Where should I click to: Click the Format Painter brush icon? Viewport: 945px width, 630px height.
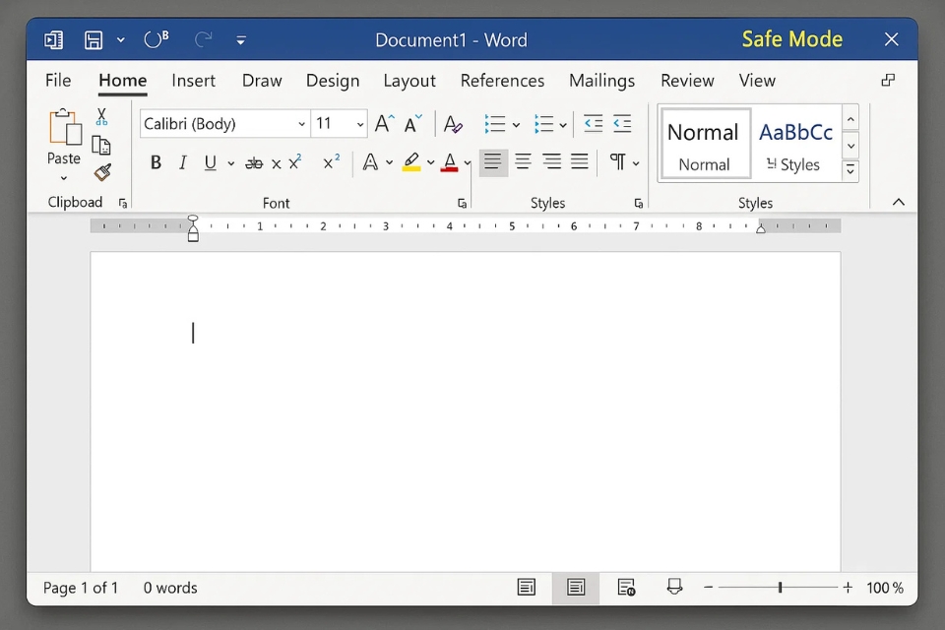click(101, 172)
